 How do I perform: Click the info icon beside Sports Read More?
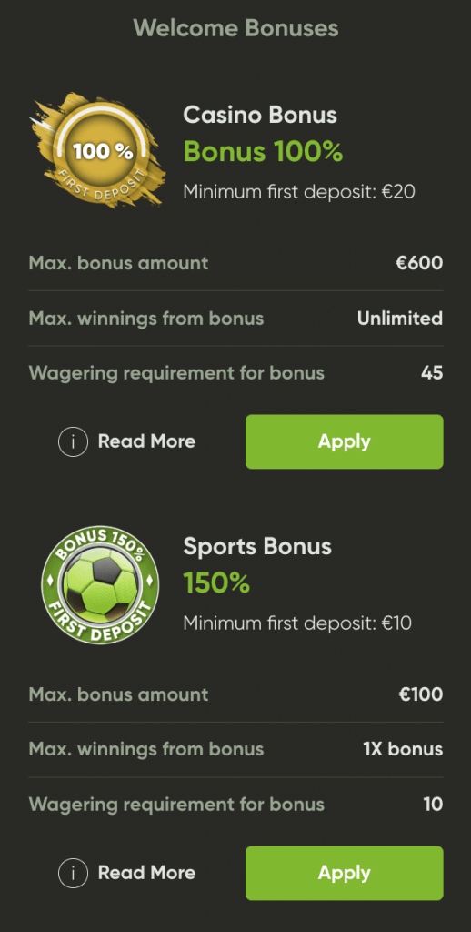[73, 873]
